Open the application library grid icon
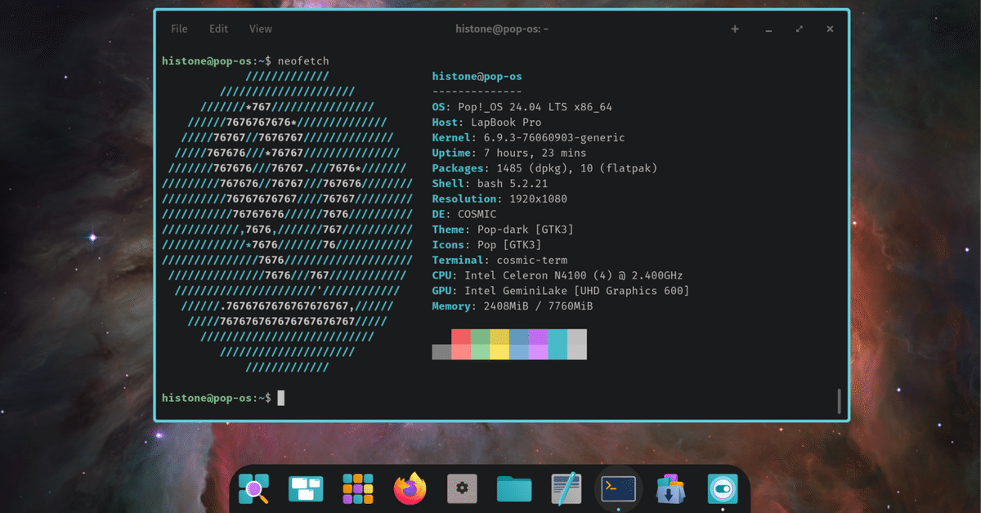This screenshot has height=513, width=981. 357,488
